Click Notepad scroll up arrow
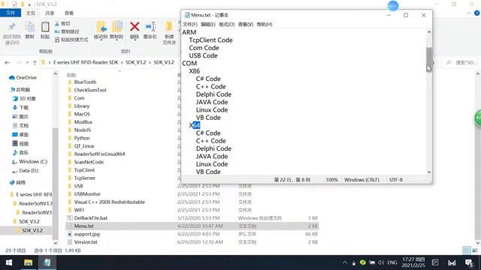This screenshot has height=270, width=481. pyautogui.click(x=429, y=32)
